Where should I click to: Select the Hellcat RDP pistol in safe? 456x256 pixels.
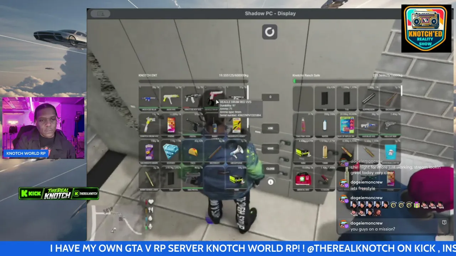[x=390, y=126]
